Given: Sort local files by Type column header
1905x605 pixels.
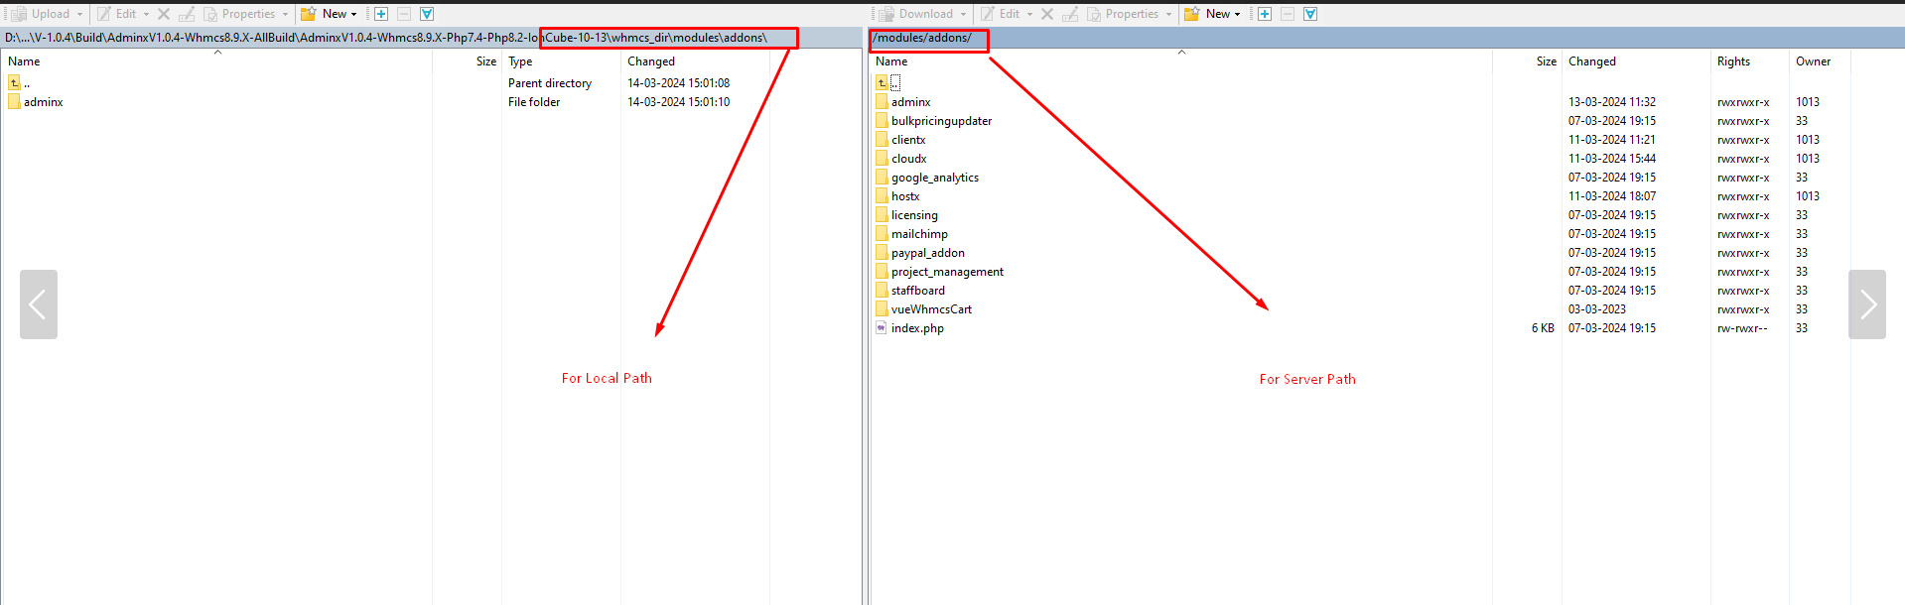Looking at the screenshot, I should pyautogui.click(x=520, y=61).
